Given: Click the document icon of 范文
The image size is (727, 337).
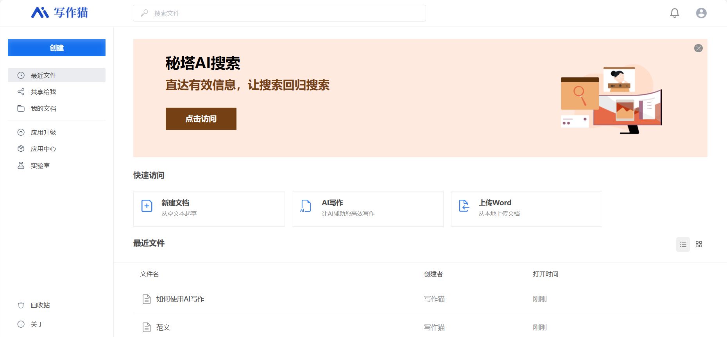Looking at the screenshot, I should click(x=147, y=327).
